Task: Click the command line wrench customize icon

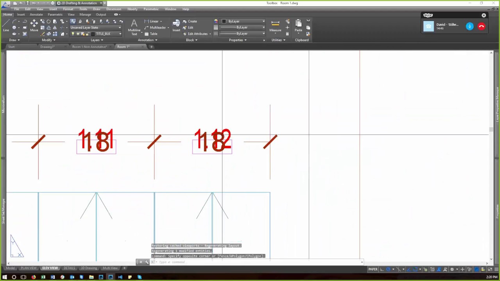Action: tap(146, 262)
